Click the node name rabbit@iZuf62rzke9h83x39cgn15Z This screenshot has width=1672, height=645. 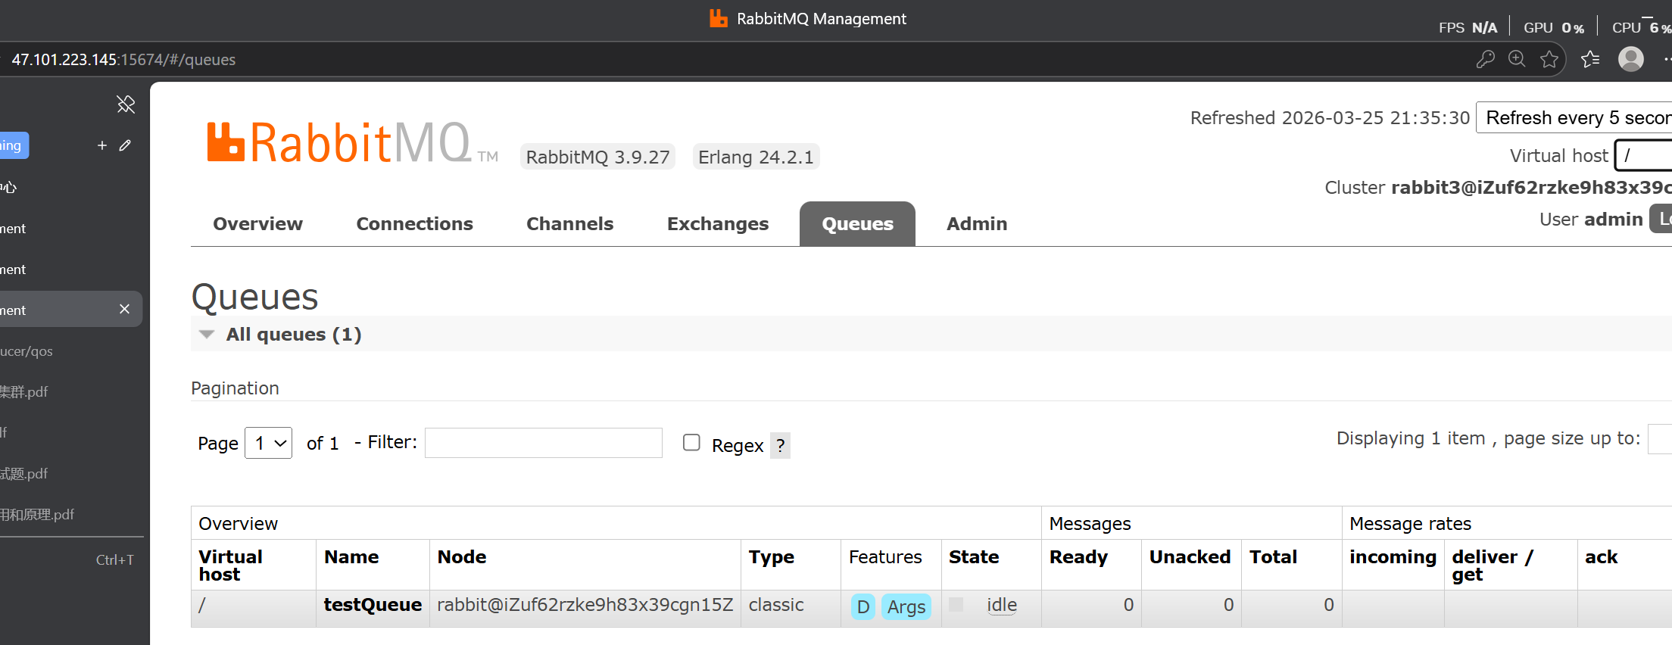point(585,605)
